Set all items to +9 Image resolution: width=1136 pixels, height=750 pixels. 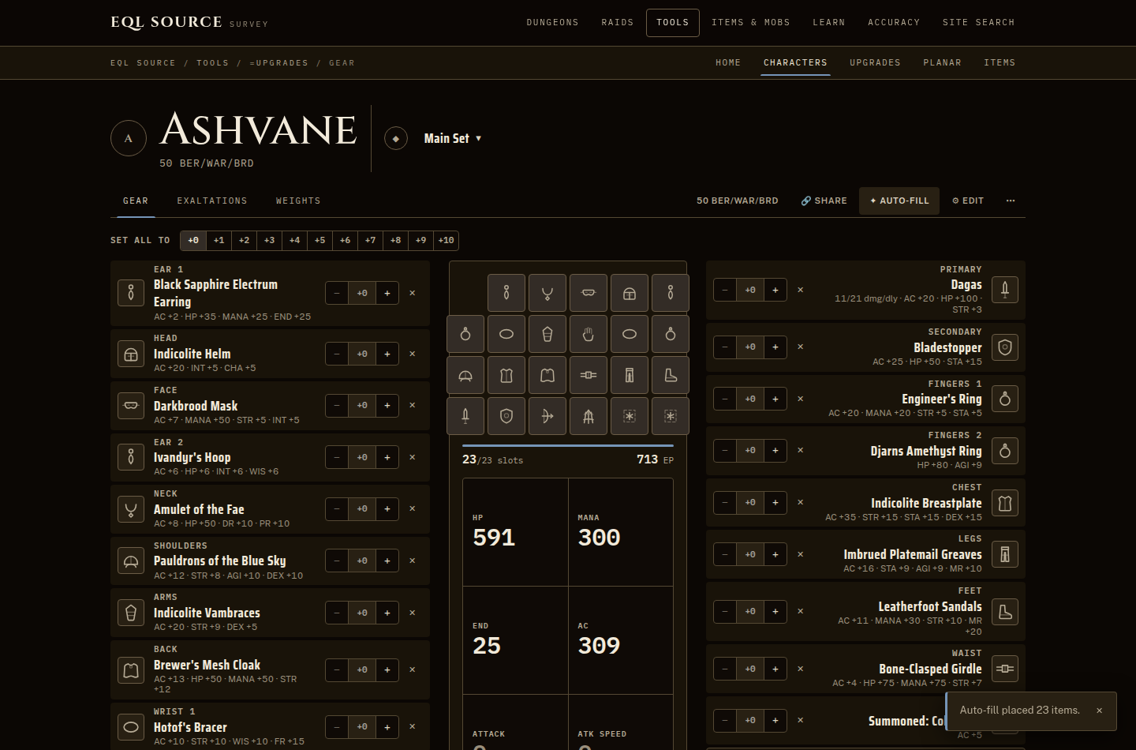[420, 241]
